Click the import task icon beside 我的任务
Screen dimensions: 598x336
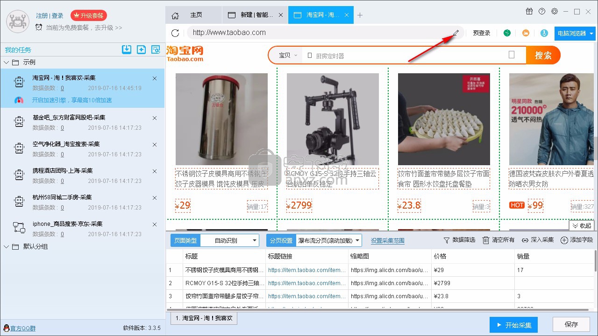point(127,49)
